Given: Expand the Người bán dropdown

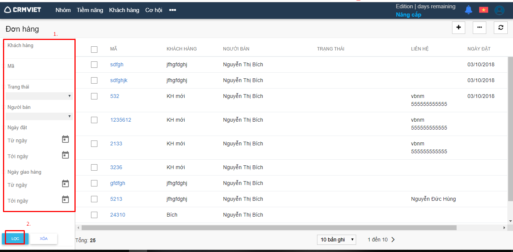Looking at the screenshot, I should coord(39,116).
